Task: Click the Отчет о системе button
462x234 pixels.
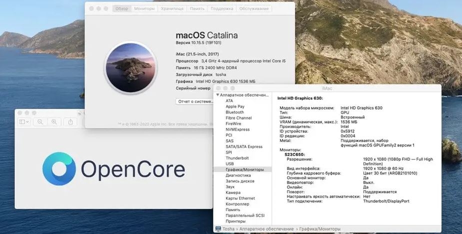Action: 195,101
